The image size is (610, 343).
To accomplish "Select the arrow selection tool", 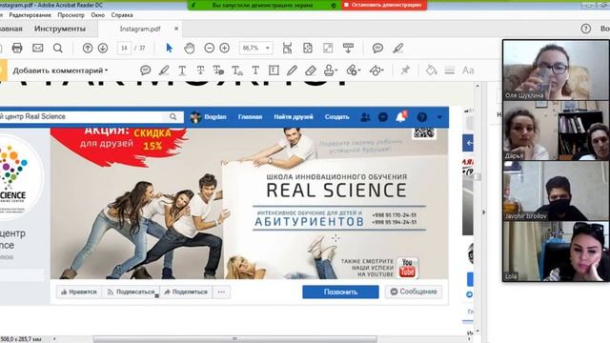I will click(x=169, y=48).
